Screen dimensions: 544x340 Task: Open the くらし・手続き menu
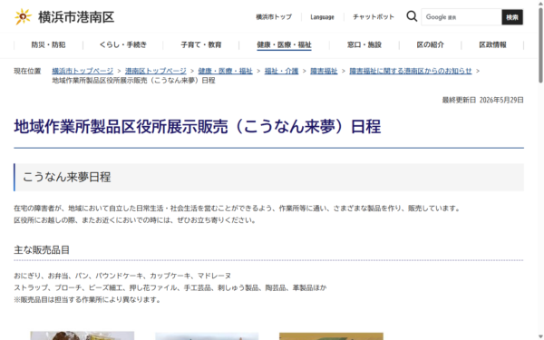tap(123, 44)
